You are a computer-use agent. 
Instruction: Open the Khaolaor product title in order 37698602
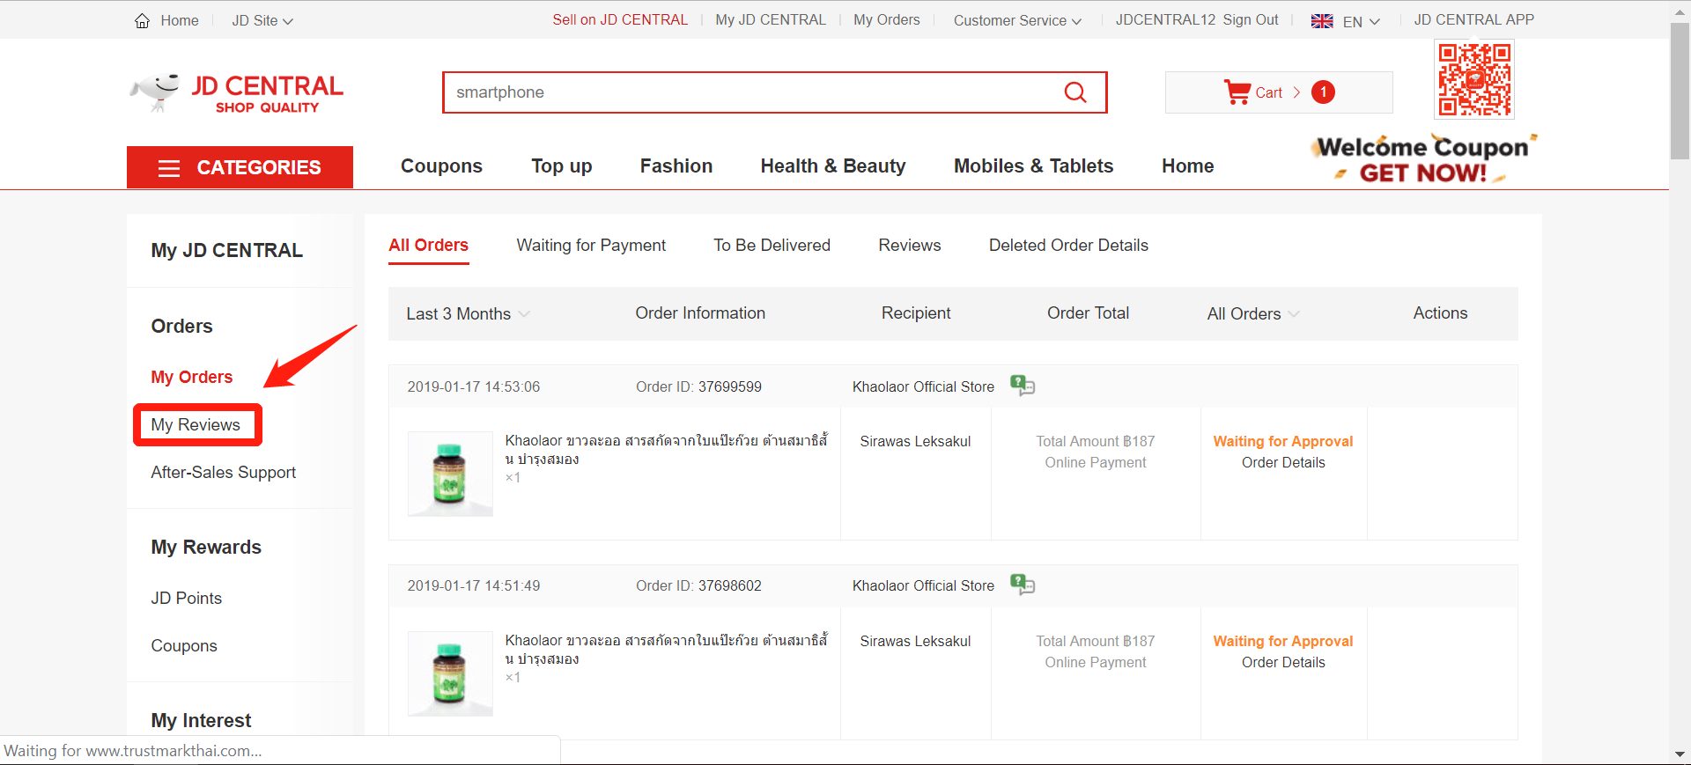pyautogui.click(x=667, y=650)
